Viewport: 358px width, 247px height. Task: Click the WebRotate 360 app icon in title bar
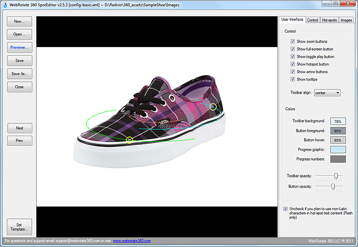[5, 5]
